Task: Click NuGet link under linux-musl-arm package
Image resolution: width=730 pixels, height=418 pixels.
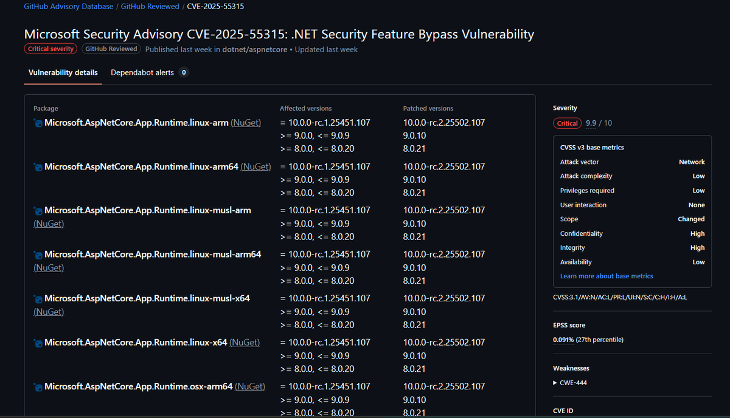Action: (49, 224)
